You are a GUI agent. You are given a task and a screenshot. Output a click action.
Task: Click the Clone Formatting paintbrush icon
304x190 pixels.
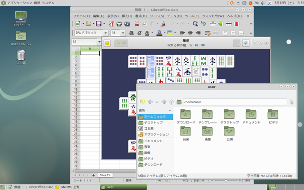(x=163, y=24)
